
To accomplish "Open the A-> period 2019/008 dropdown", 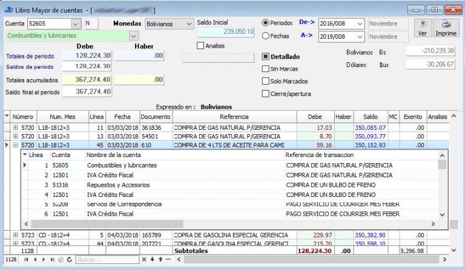I will click(x=360, y=37).
